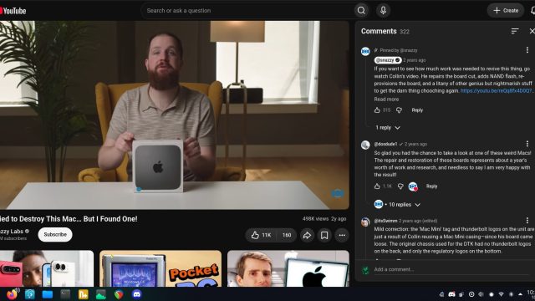Viewport: 535px width, 301px height.
Task: Click the @snazzy channel badge
Action: click(x=388, y=60)
